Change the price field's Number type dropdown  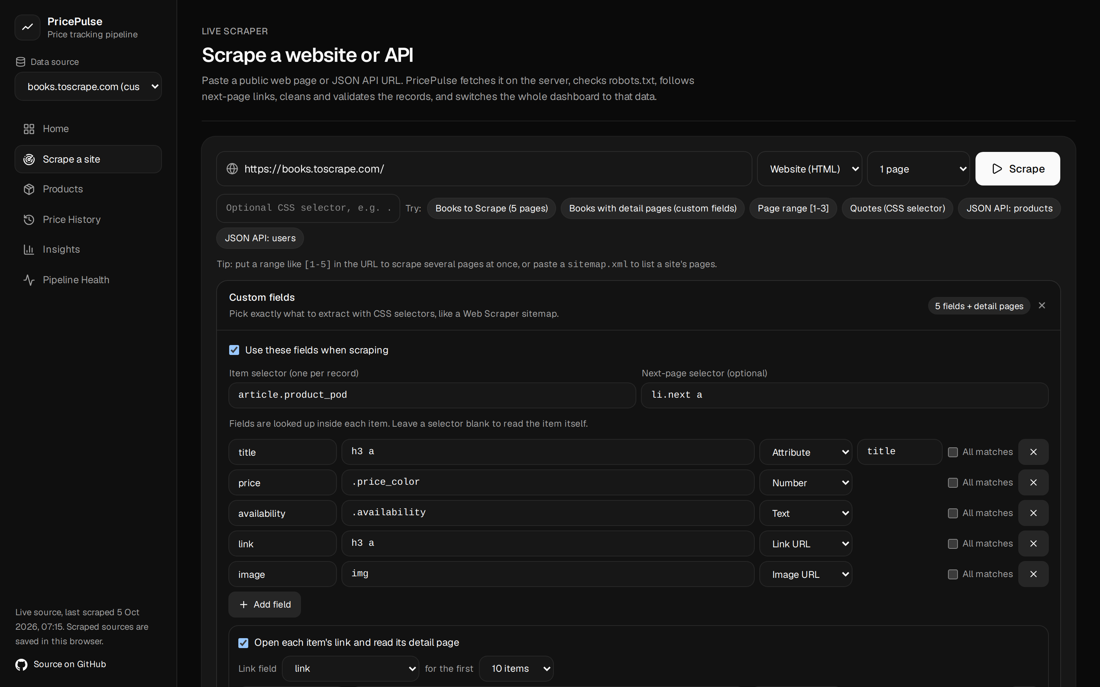806,482
